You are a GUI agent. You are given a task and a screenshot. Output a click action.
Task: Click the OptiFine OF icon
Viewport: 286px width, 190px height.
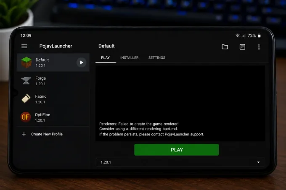26,117
